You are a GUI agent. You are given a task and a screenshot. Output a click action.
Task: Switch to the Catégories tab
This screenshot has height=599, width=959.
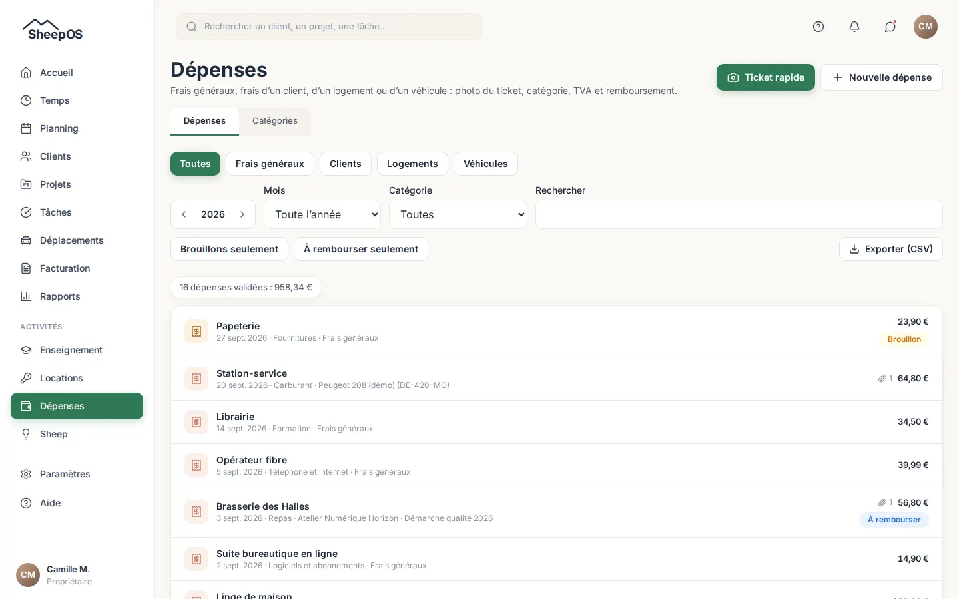(x=275, y=121)
